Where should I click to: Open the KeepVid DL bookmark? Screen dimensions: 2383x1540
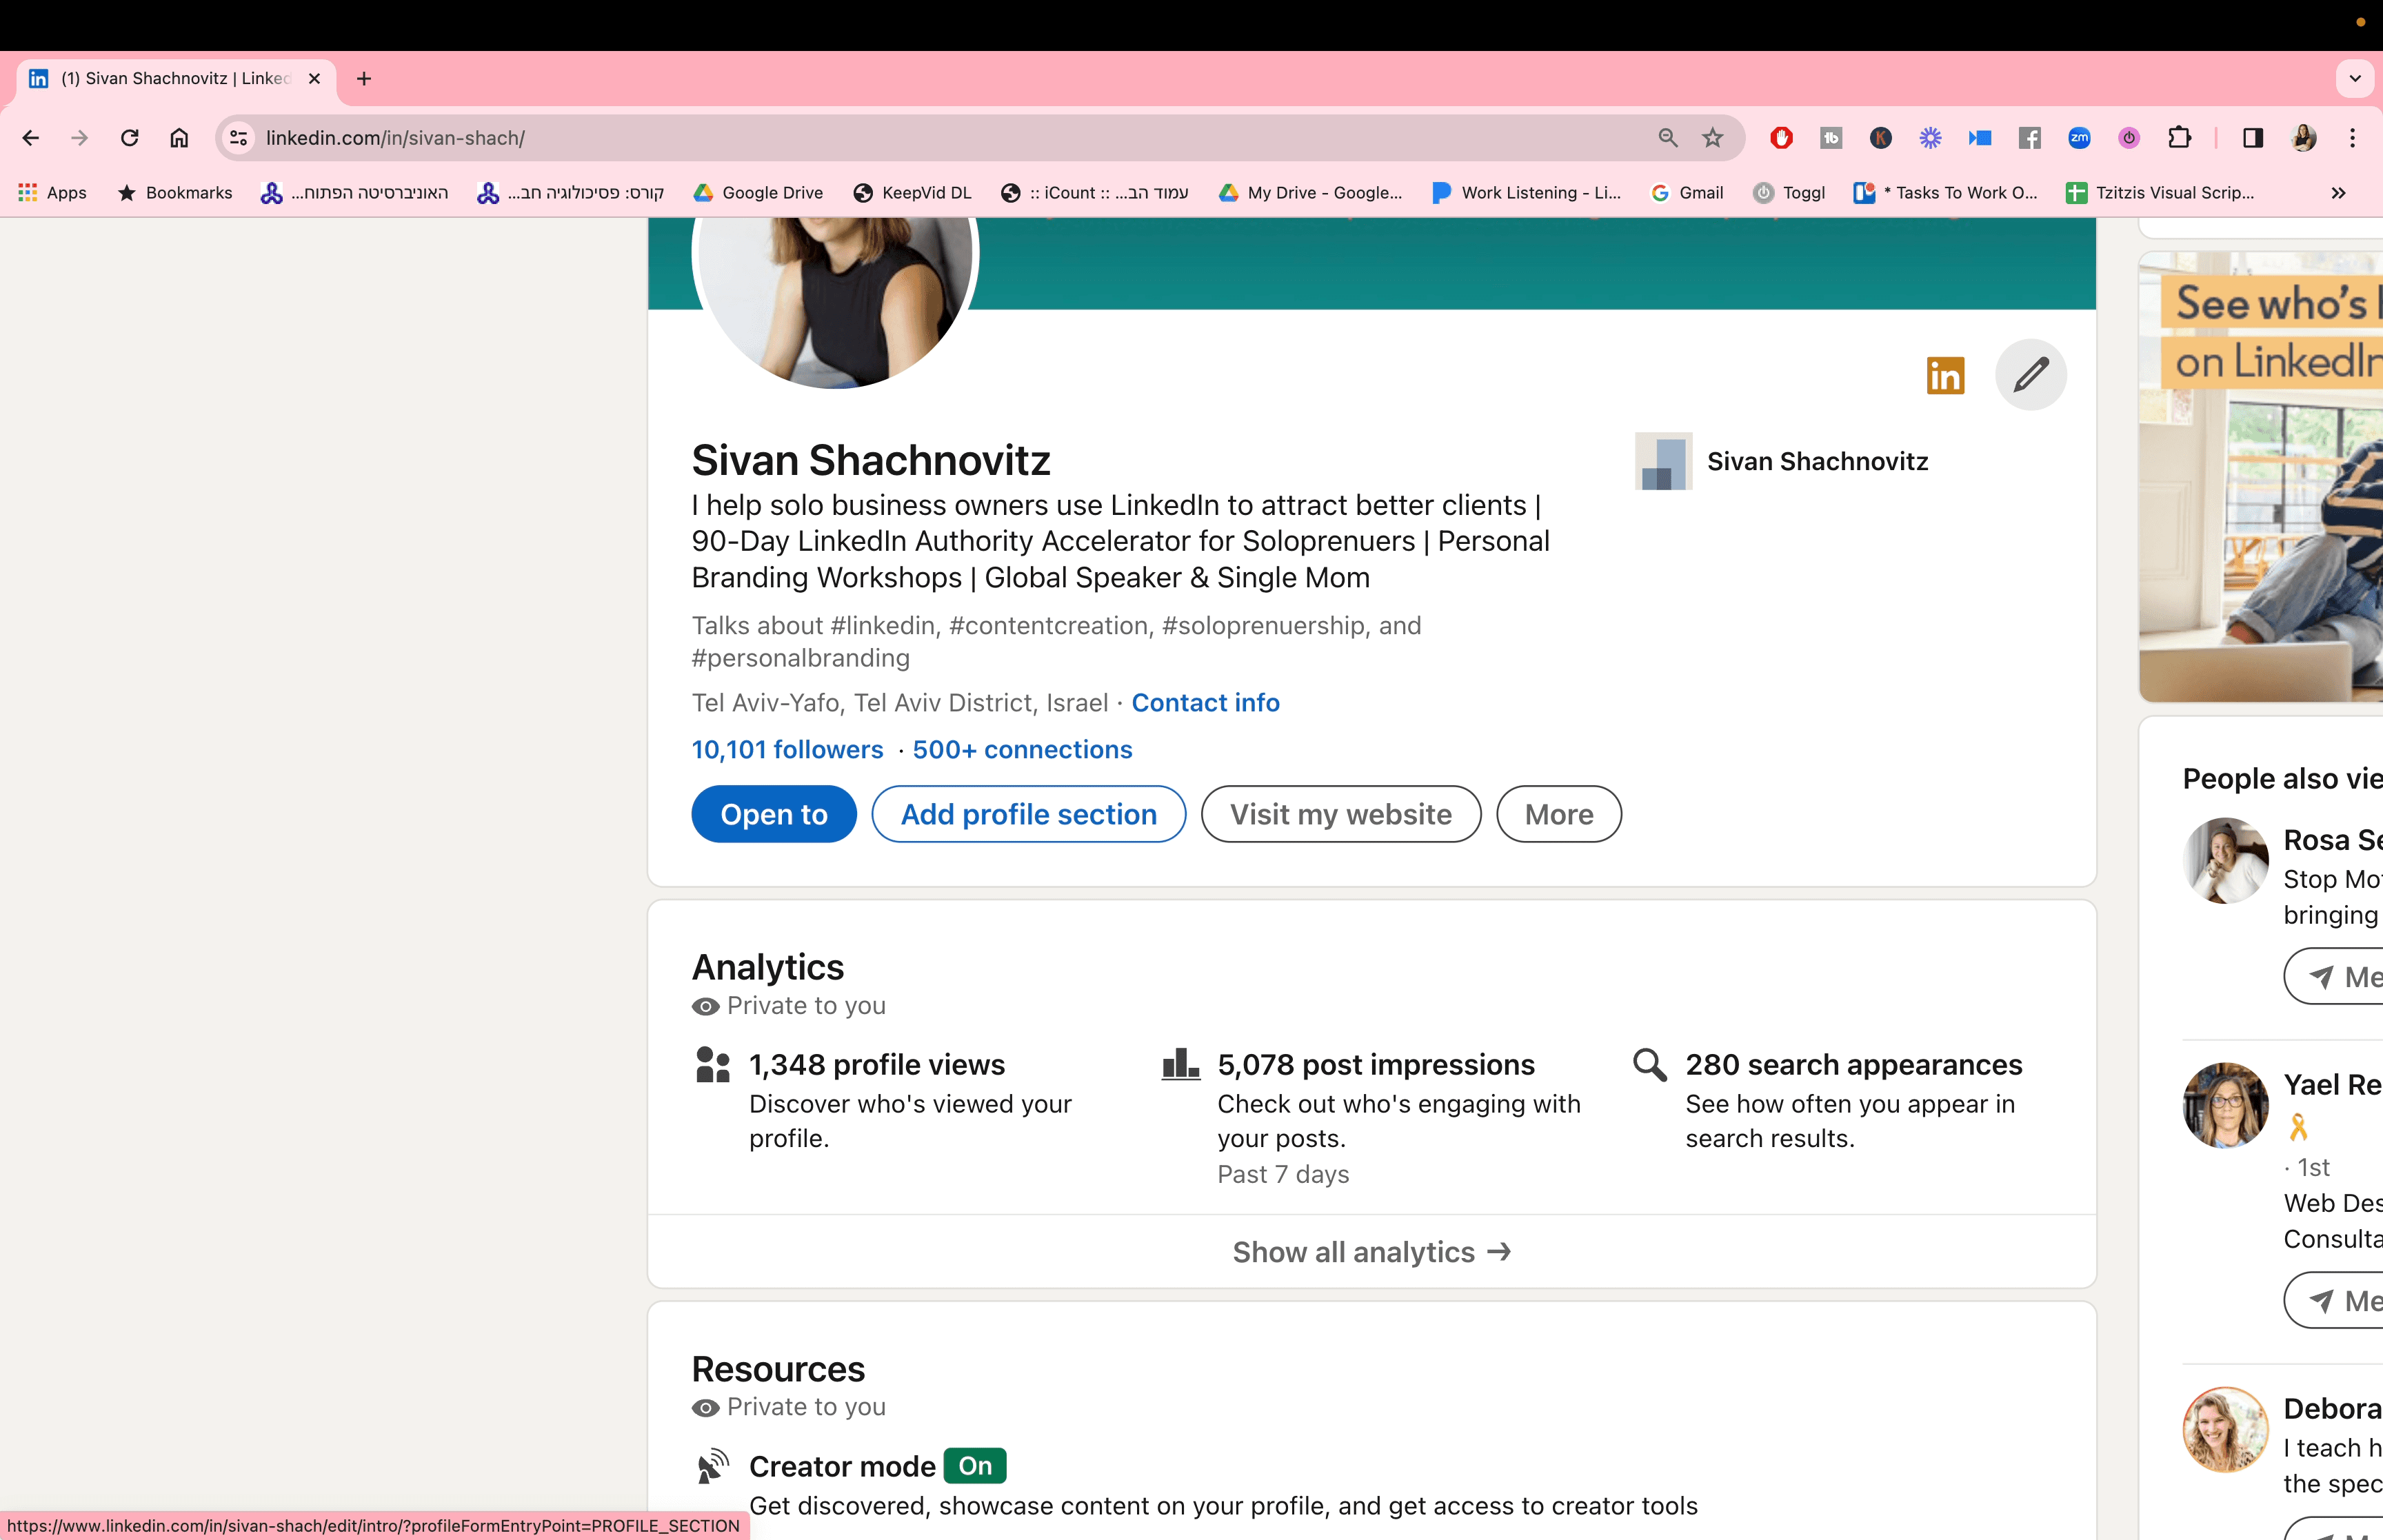tap(912, 193)
